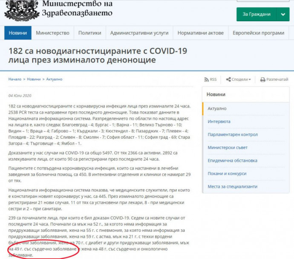Open Европейски програми menu item
The image size is (294, 259).
point(258,33)
